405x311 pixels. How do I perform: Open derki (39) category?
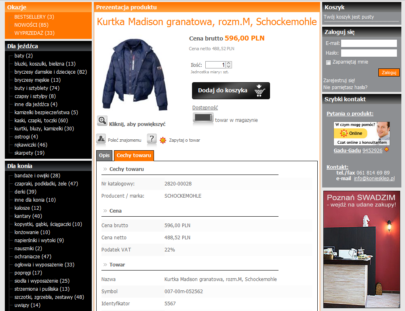pos(25,192)
